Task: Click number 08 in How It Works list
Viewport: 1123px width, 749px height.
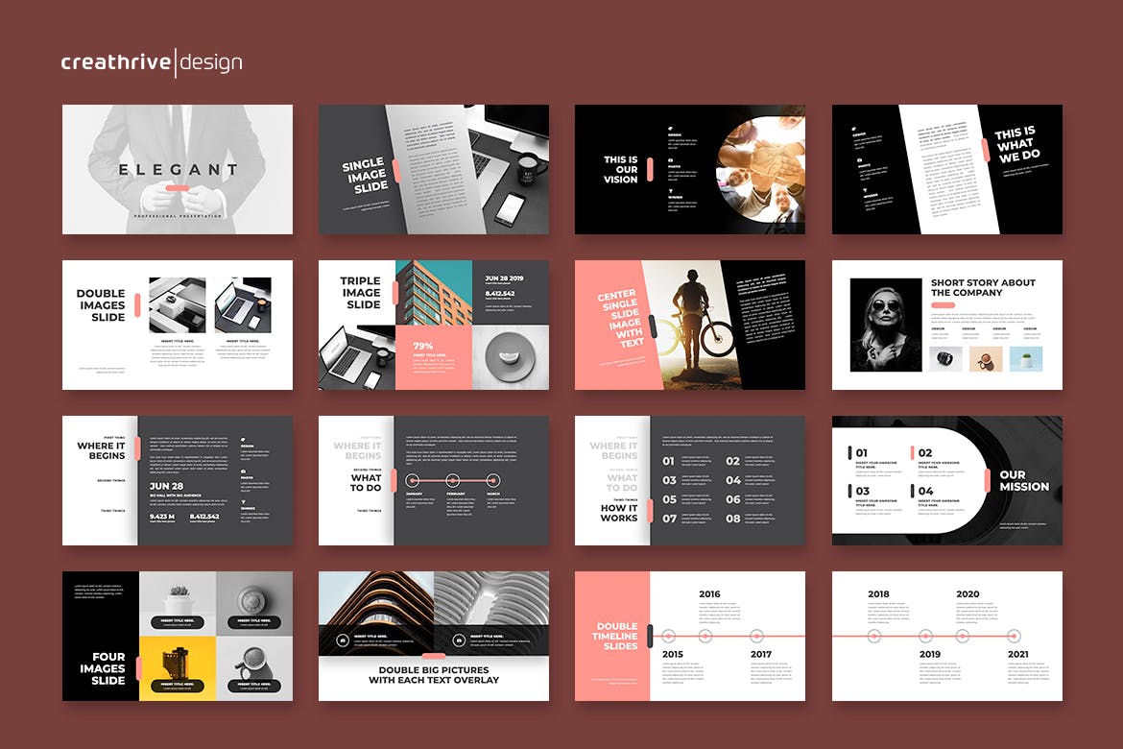Action: (733, 519)
